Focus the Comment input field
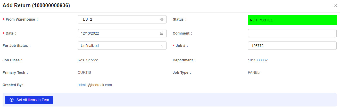The height and width of the screenshot is (107, 340). 292,33
